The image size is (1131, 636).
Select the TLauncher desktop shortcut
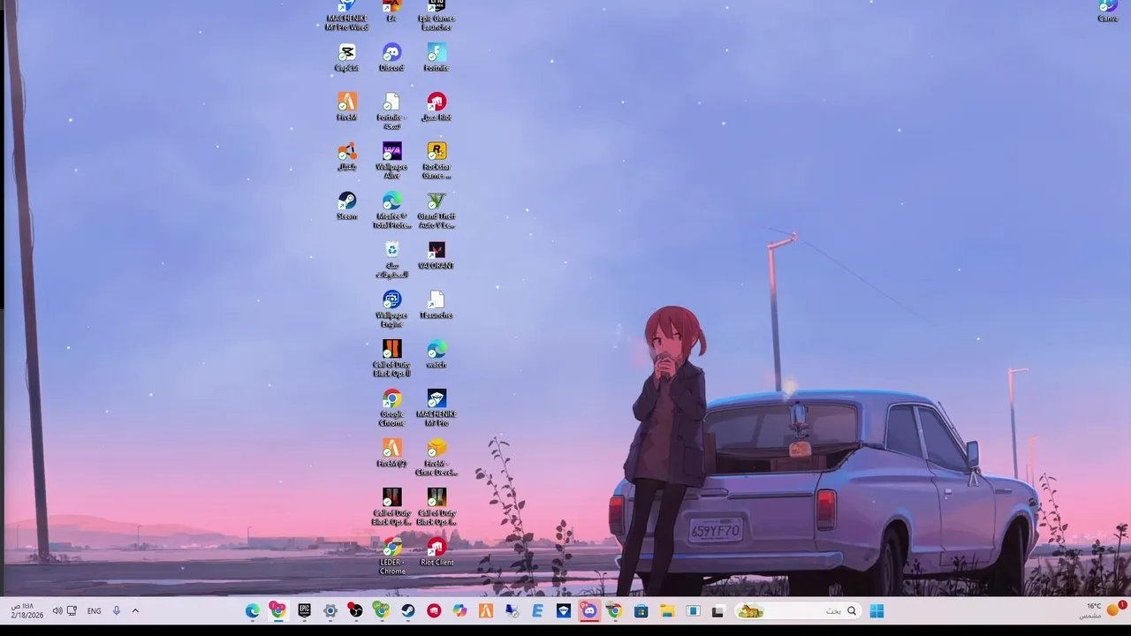(436, 306)
